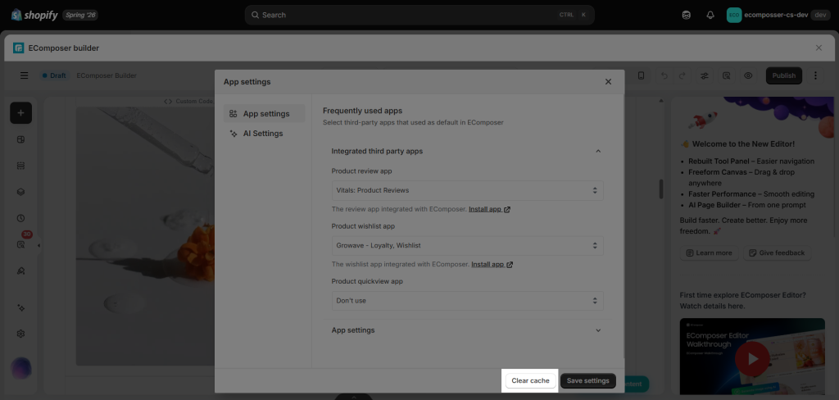Screen dimensions: 839x400
Task: Select the App settings sidebar tab
Action: [265, 113]
